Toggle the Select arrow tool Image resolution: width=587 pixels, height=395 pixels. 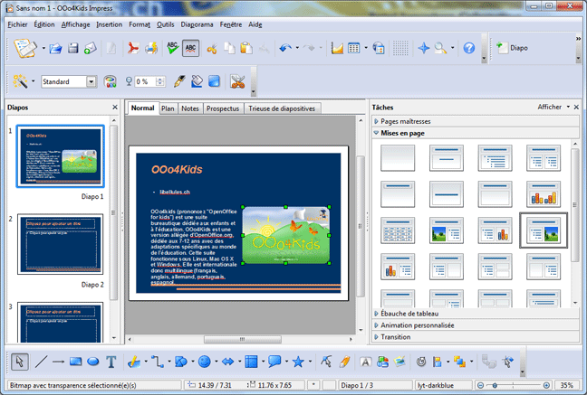click(x=19, y=362)
